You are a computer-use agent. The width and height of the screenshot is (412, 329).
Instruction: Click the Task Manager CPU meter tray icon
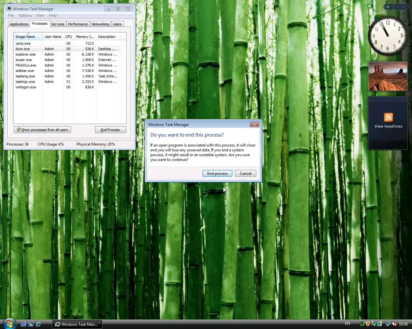click(362, 324)
